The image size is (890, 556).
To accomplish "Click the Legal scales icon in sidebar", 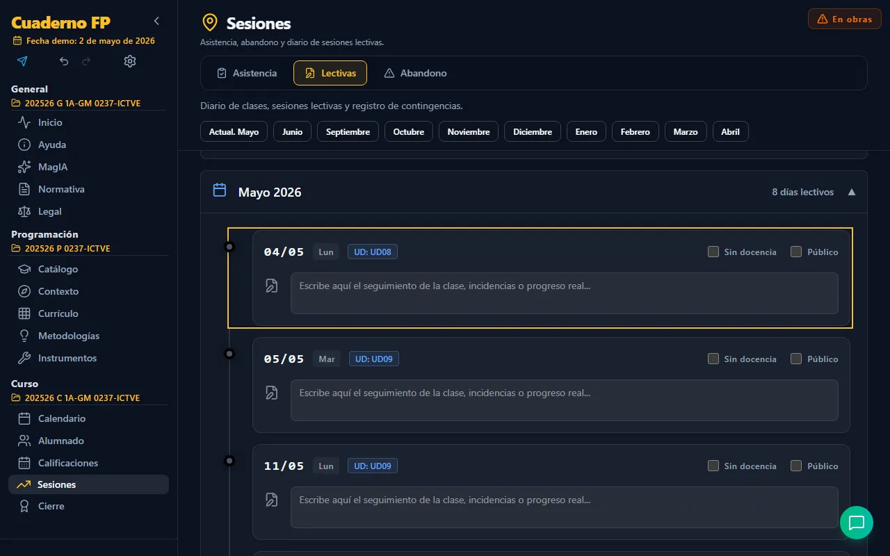I will point(24,211).
